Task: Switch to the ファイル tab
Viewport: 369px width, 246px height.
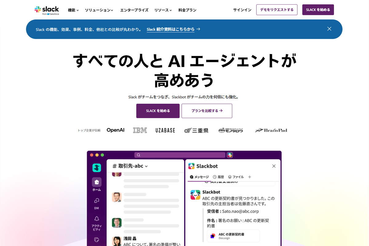Action: pos(236,177)
